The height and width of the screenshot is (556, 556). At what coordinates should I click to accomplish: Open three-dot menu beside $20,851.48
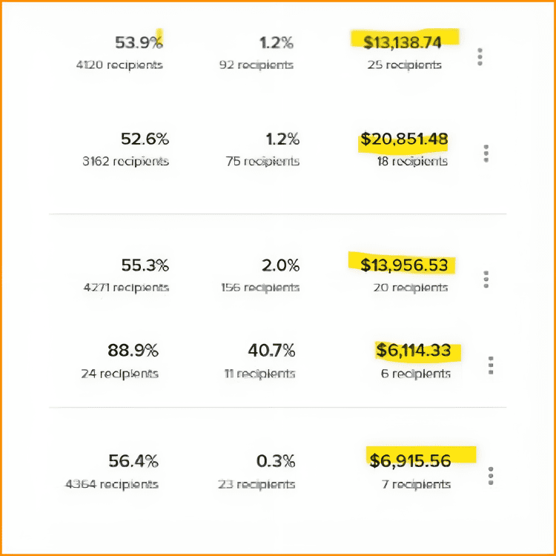486,153
